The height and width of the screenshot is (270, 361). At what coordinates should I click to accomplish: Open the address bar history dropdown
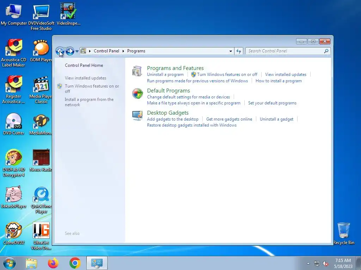coord(231,51)
